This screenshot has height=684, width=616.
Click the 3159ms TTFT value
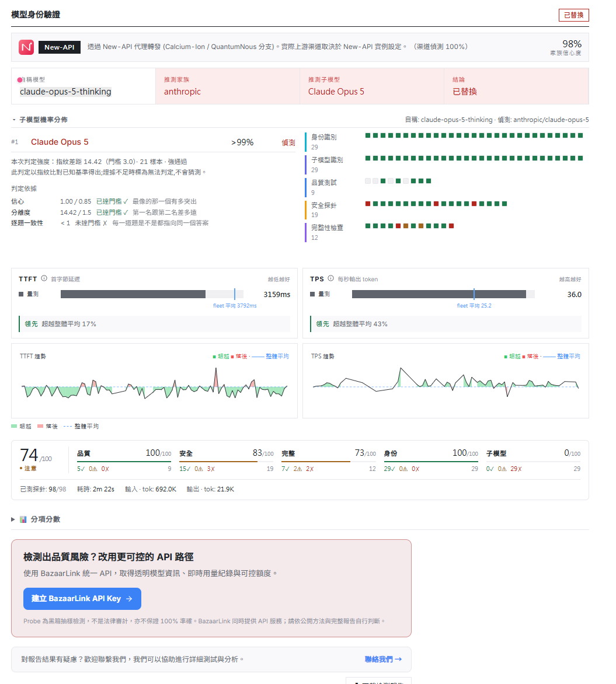click(277, 295)
